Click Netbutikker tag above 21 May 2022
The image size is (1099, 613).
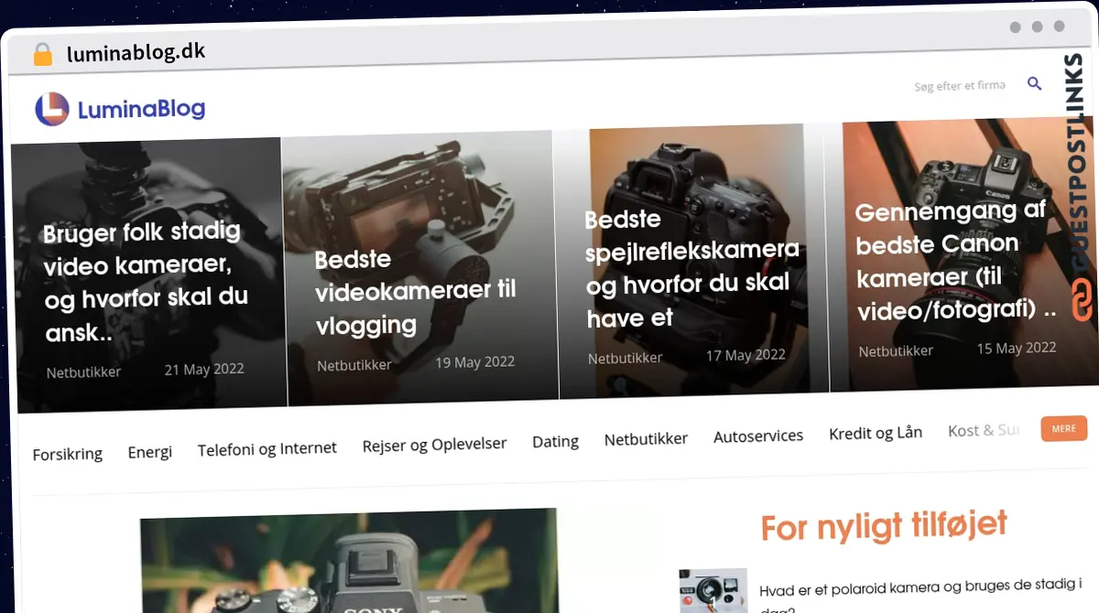point(83,372)
